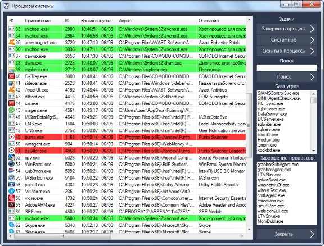Viewport: 324px width, 246px height.
Task: Click the Avast icon beside aswidsagent.exe
Action: click(11, 42)
